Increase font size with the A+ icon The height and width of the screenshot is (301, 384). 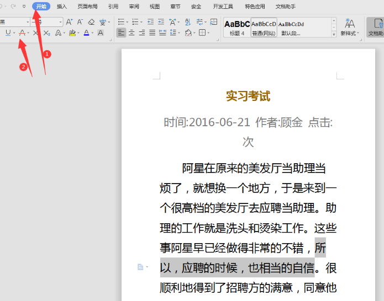[x=69, y=22]
